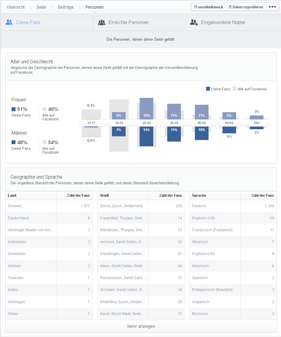Screen dimensions: 281x337
Task: Click the Albanisch language row
Action: click(x=233, y=242)
